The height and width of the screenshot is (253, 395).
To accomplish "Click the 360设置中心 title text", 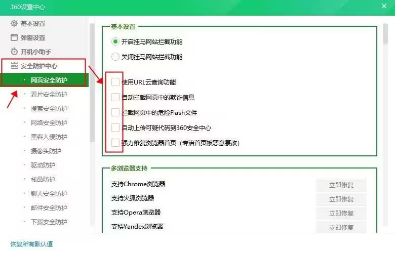I will [27, 7].
